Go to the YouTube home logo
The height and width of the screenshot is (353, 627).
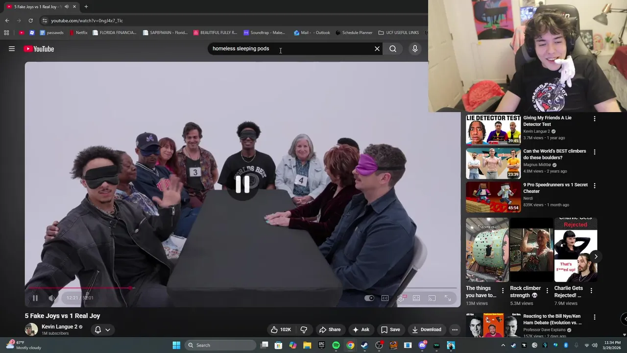click(39, 49)
